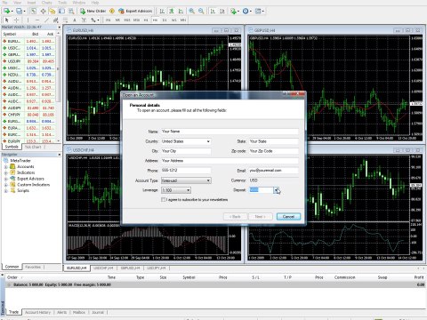Switch to the M1 timeframe button
The width and height of the screenshot is (427, 320).
pyautogui.click(x=108, y=20)
